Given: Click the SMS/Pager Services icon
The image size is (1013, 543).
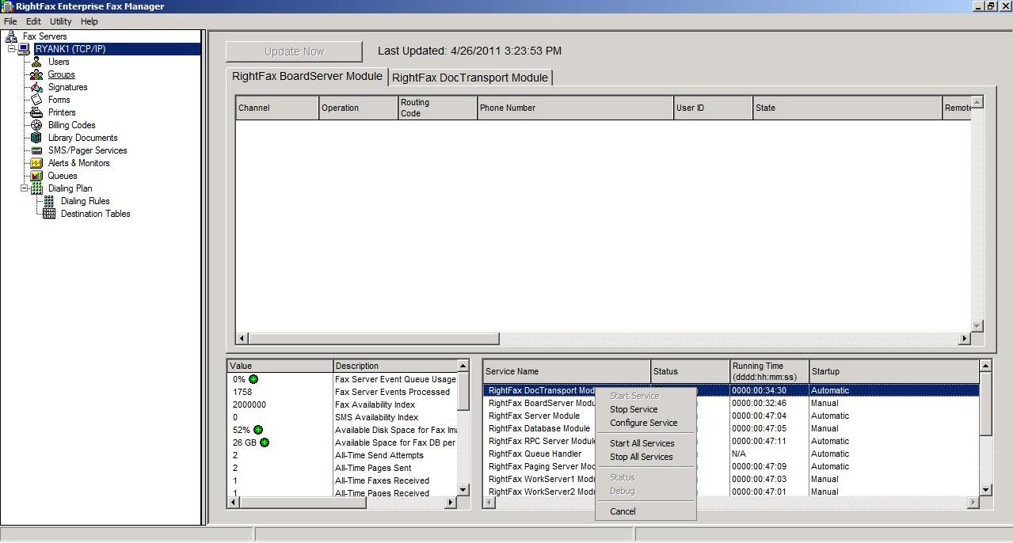Looking at the screenshot, I should pyautogui.click(x=36, y=150).
